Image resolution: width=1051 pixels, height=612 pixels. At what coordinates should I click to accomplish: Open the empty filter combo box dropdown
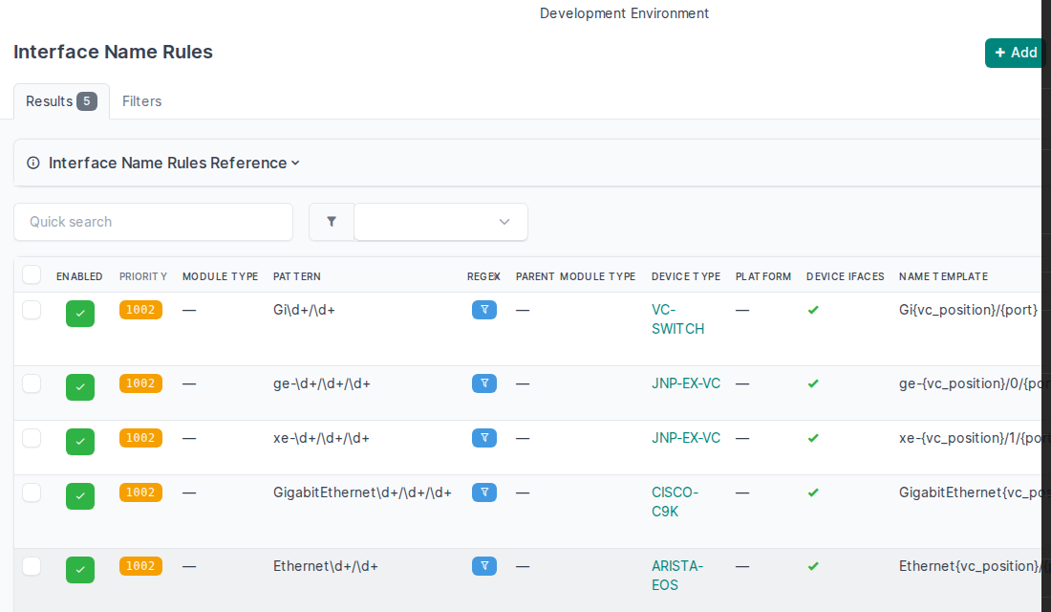pyautogui.click(x=440, y=221)
